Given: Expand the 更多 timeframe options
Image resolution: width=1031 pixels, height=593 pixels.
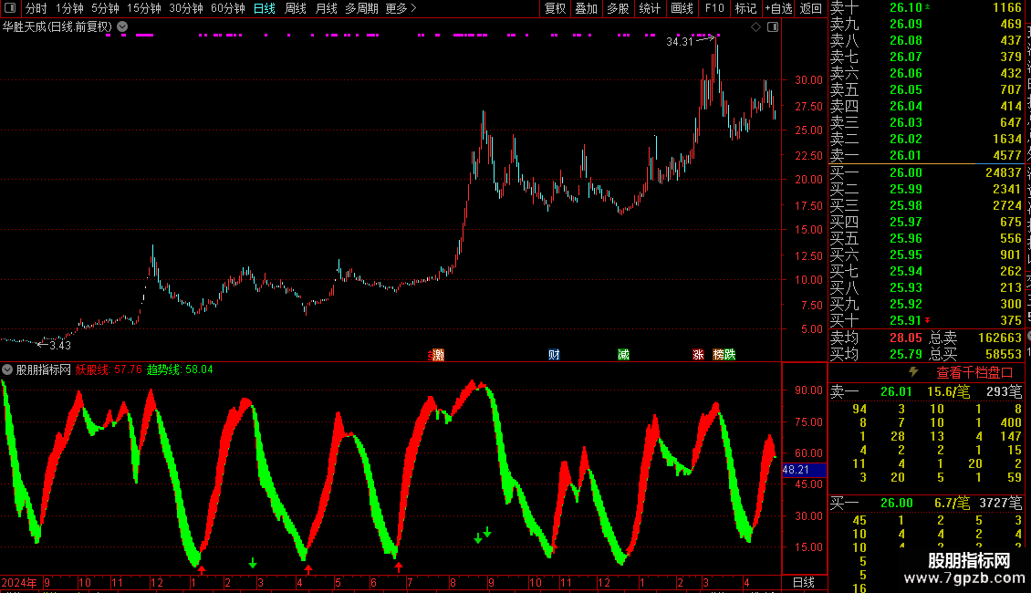Looking at the screenshot, I should coord(401,8).
